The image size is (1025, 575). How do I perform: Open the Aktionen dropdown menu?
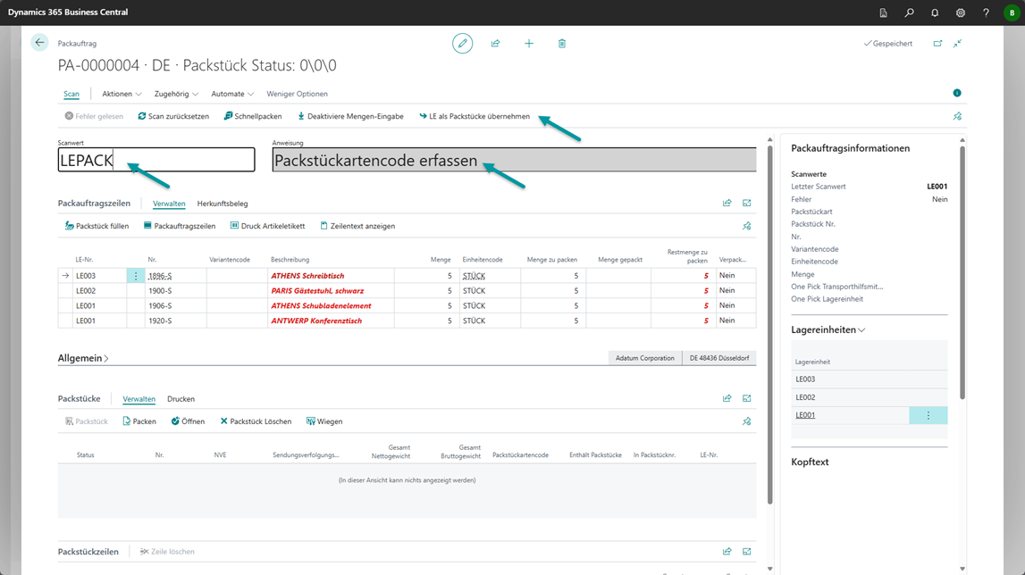(x=122, y=94)
